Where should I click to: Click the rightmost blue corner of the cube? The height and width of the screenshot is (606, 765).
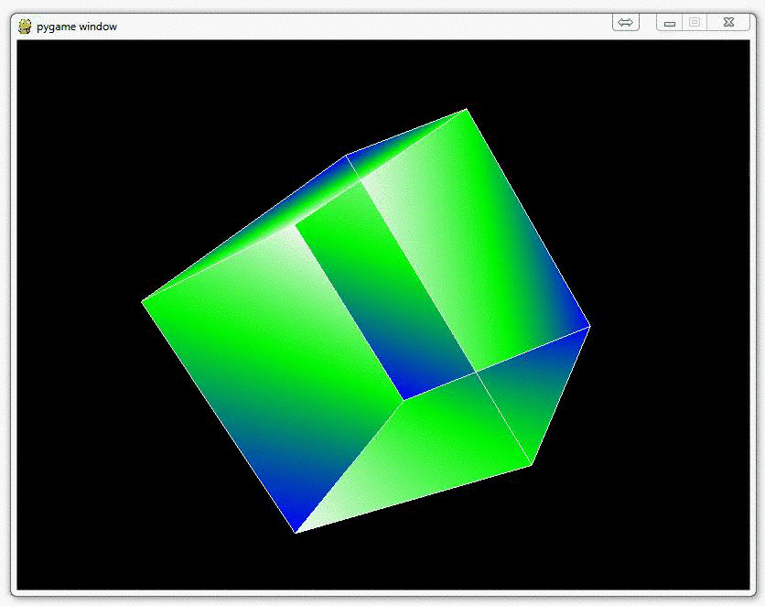pos(589,325)
